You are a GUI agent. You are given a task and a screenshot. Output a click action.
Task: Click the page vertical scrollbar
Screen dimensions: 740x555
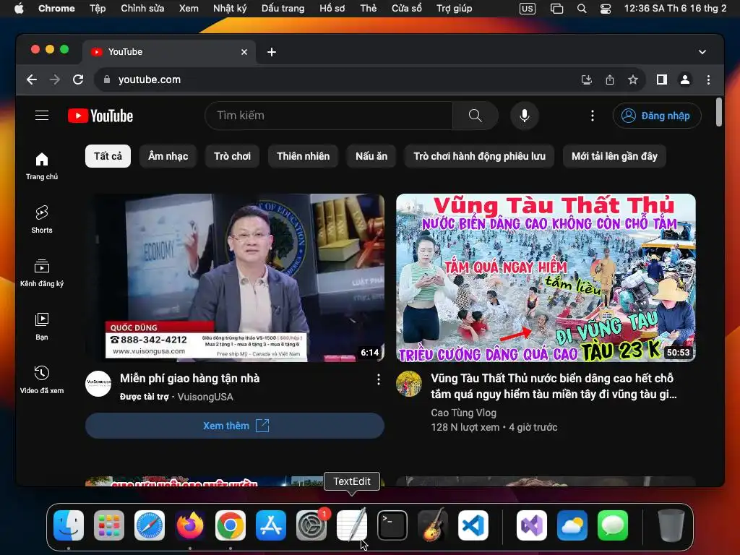click(719, 112)
